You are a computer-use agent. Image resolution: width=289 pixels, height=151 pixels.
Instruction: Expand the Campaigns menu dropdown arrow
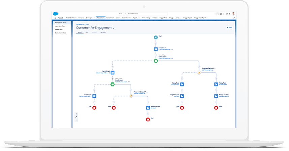coord(93,18)
